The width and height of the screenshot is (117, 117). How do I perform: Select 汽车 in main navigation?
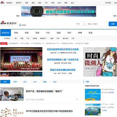pyautogui.click(x=48, y=33)
